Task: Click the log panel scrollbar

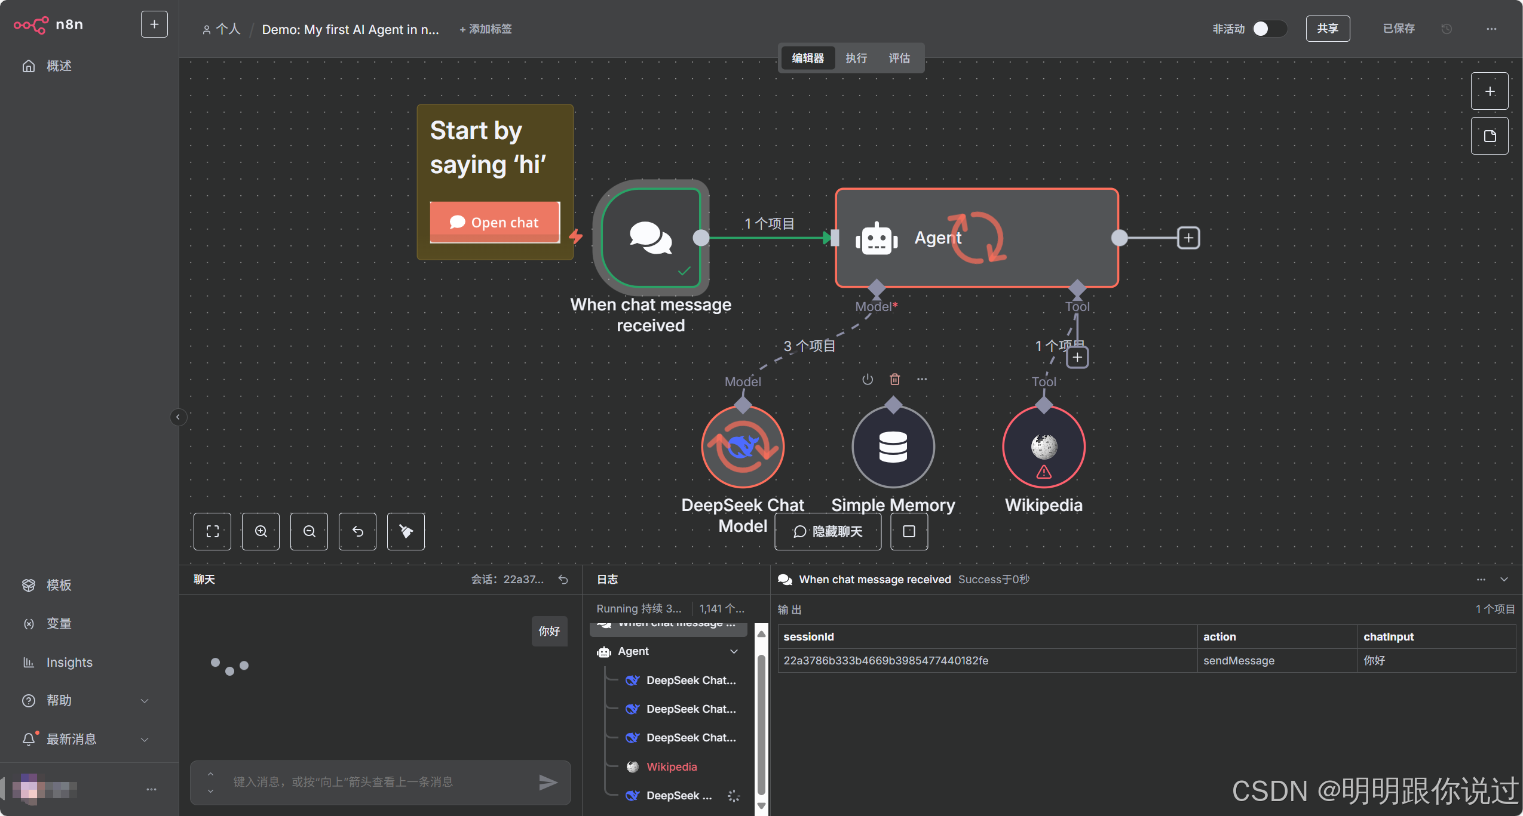Action: (761, 725)
